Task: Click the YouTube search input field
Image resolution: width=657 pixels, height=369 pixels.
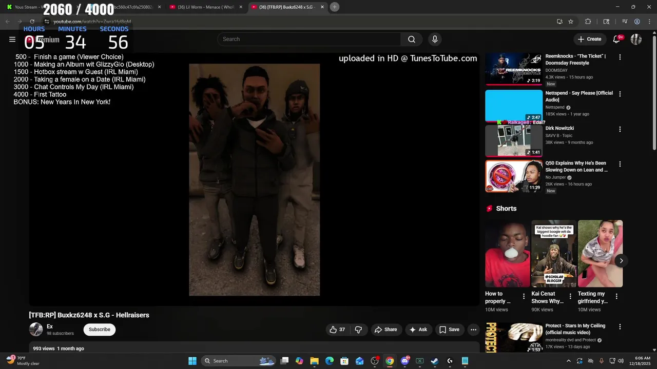Action: pyautogui.click(x=309, y=39)
